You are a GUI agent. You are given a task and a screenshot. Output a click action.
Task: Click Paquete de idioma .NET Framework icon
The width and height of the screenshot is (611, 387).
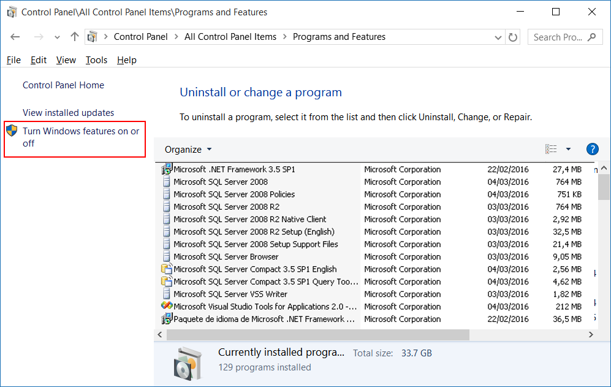pos(167,319)
